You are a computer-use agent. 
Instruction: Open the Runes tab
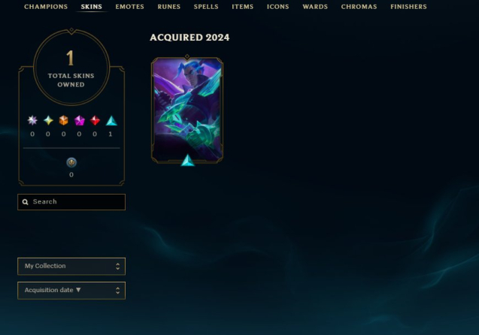(x=169, y=7)
